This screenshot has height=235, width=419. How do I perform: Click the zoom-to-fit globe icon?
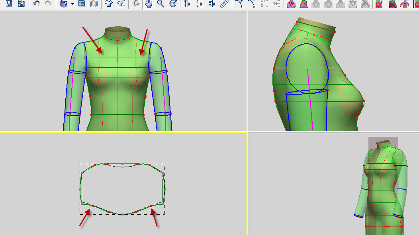pyautogui.click(x=173, y=4)
